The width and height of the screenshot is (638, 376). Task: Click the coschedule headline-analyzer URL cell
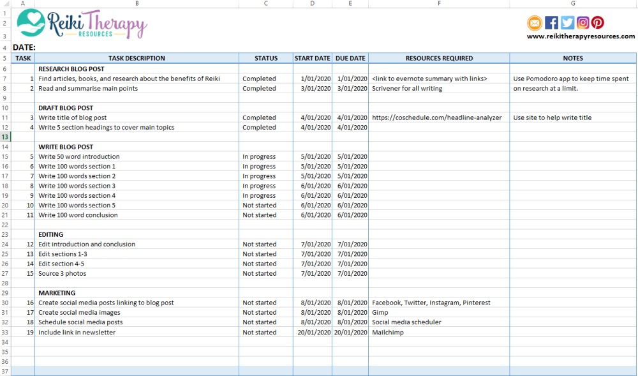coord(439,117)
